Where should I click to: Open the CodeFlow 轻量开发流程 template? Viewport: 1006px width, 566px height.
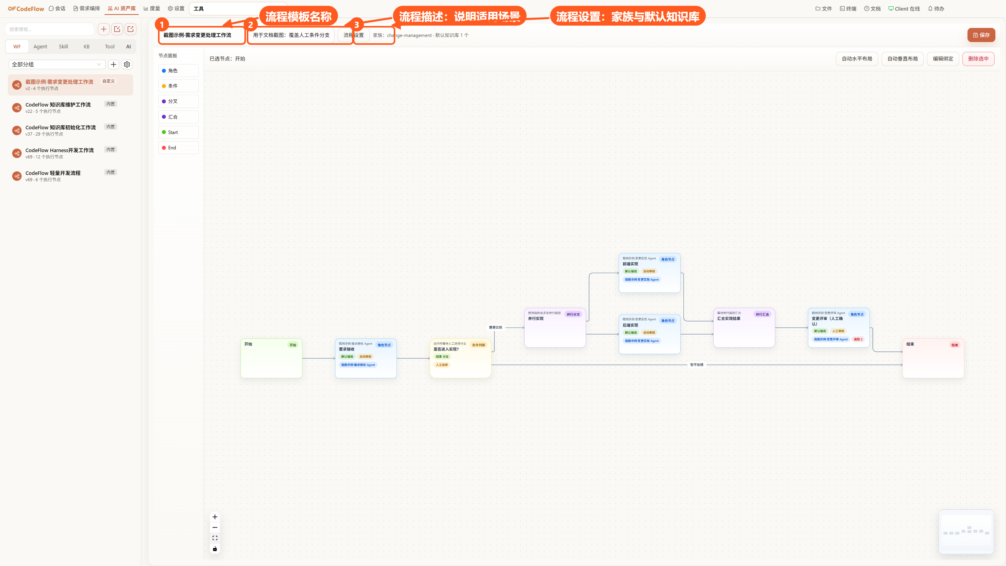(70, 176)
